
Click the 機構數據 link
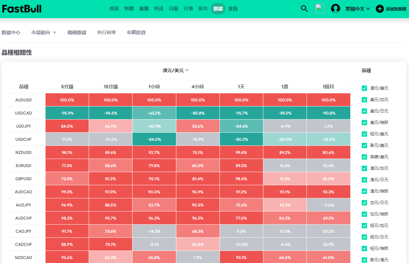[x=77, y=32]
